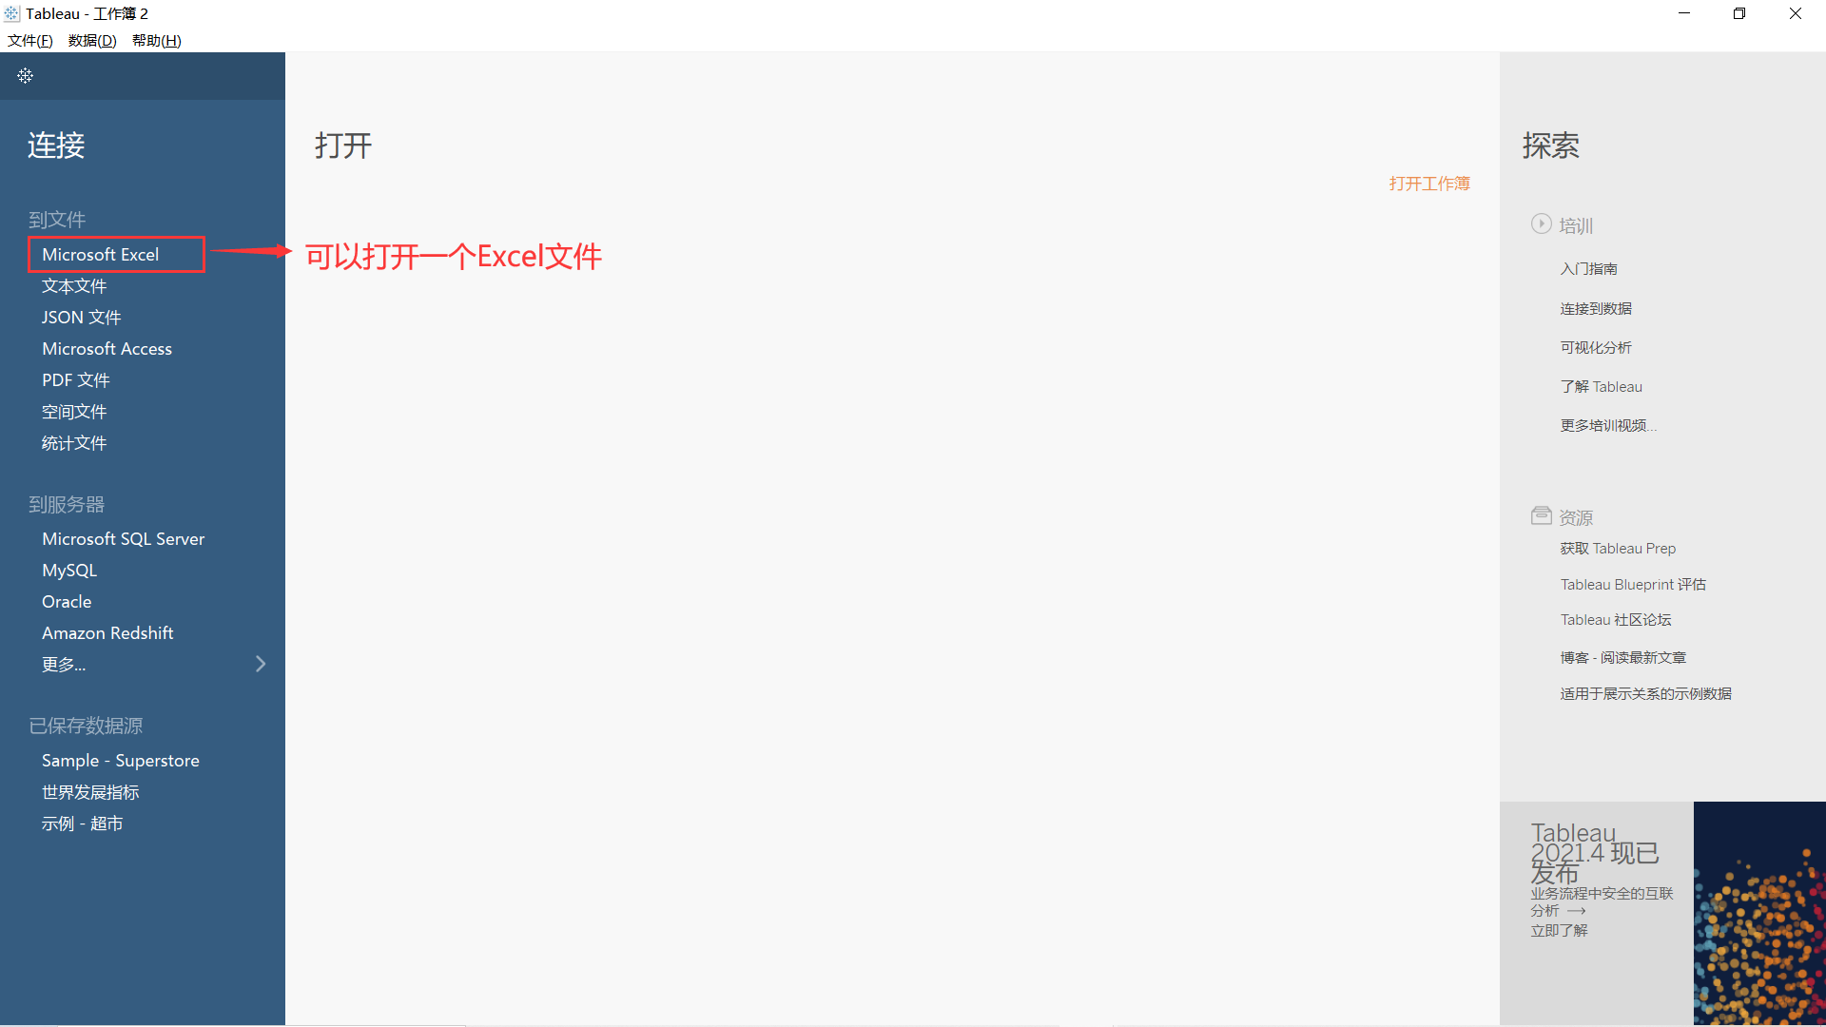This screenshot has height=1027, width=1826.
Task: Click the Oracle server connector icon
Action: click(67, 602)
